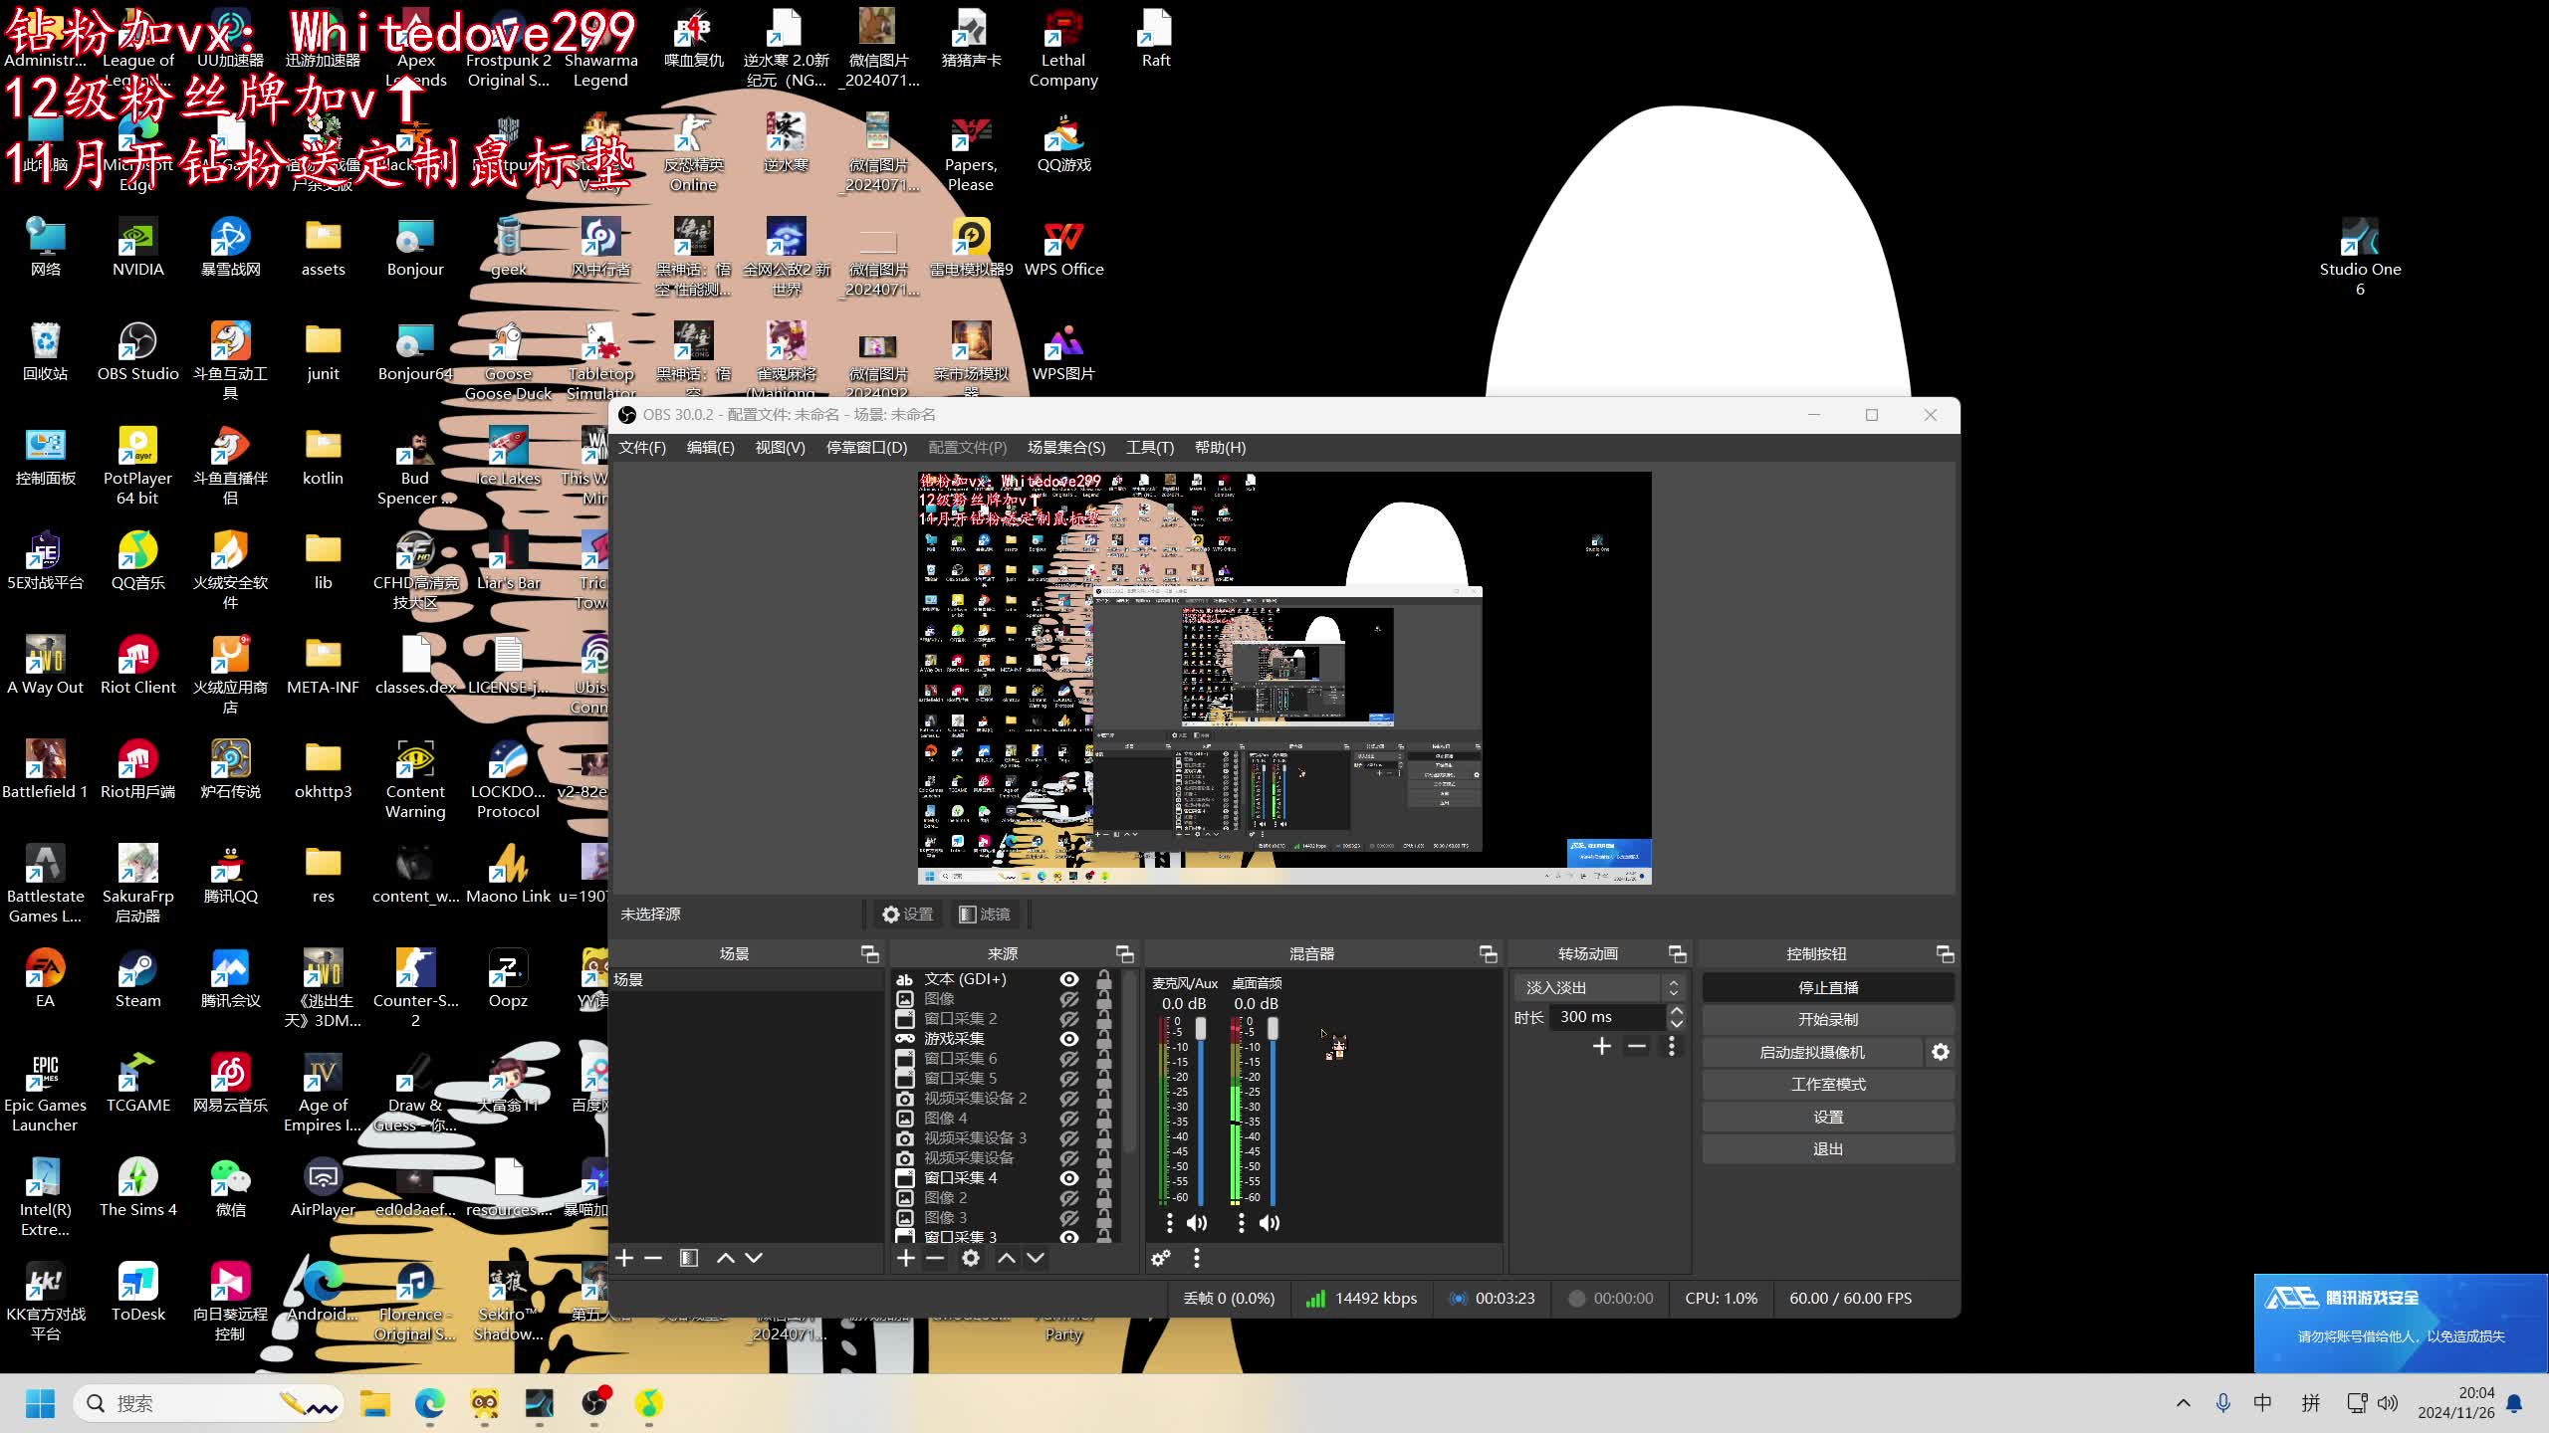Hide the 文本 (GDI+) source
2549x1433 pixels.
(x=1069, y=979)
